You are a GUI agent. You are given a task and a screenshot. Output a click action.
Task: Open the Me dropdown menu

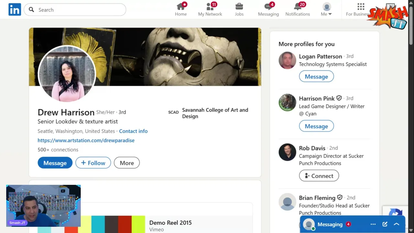[x=326, y=10]
